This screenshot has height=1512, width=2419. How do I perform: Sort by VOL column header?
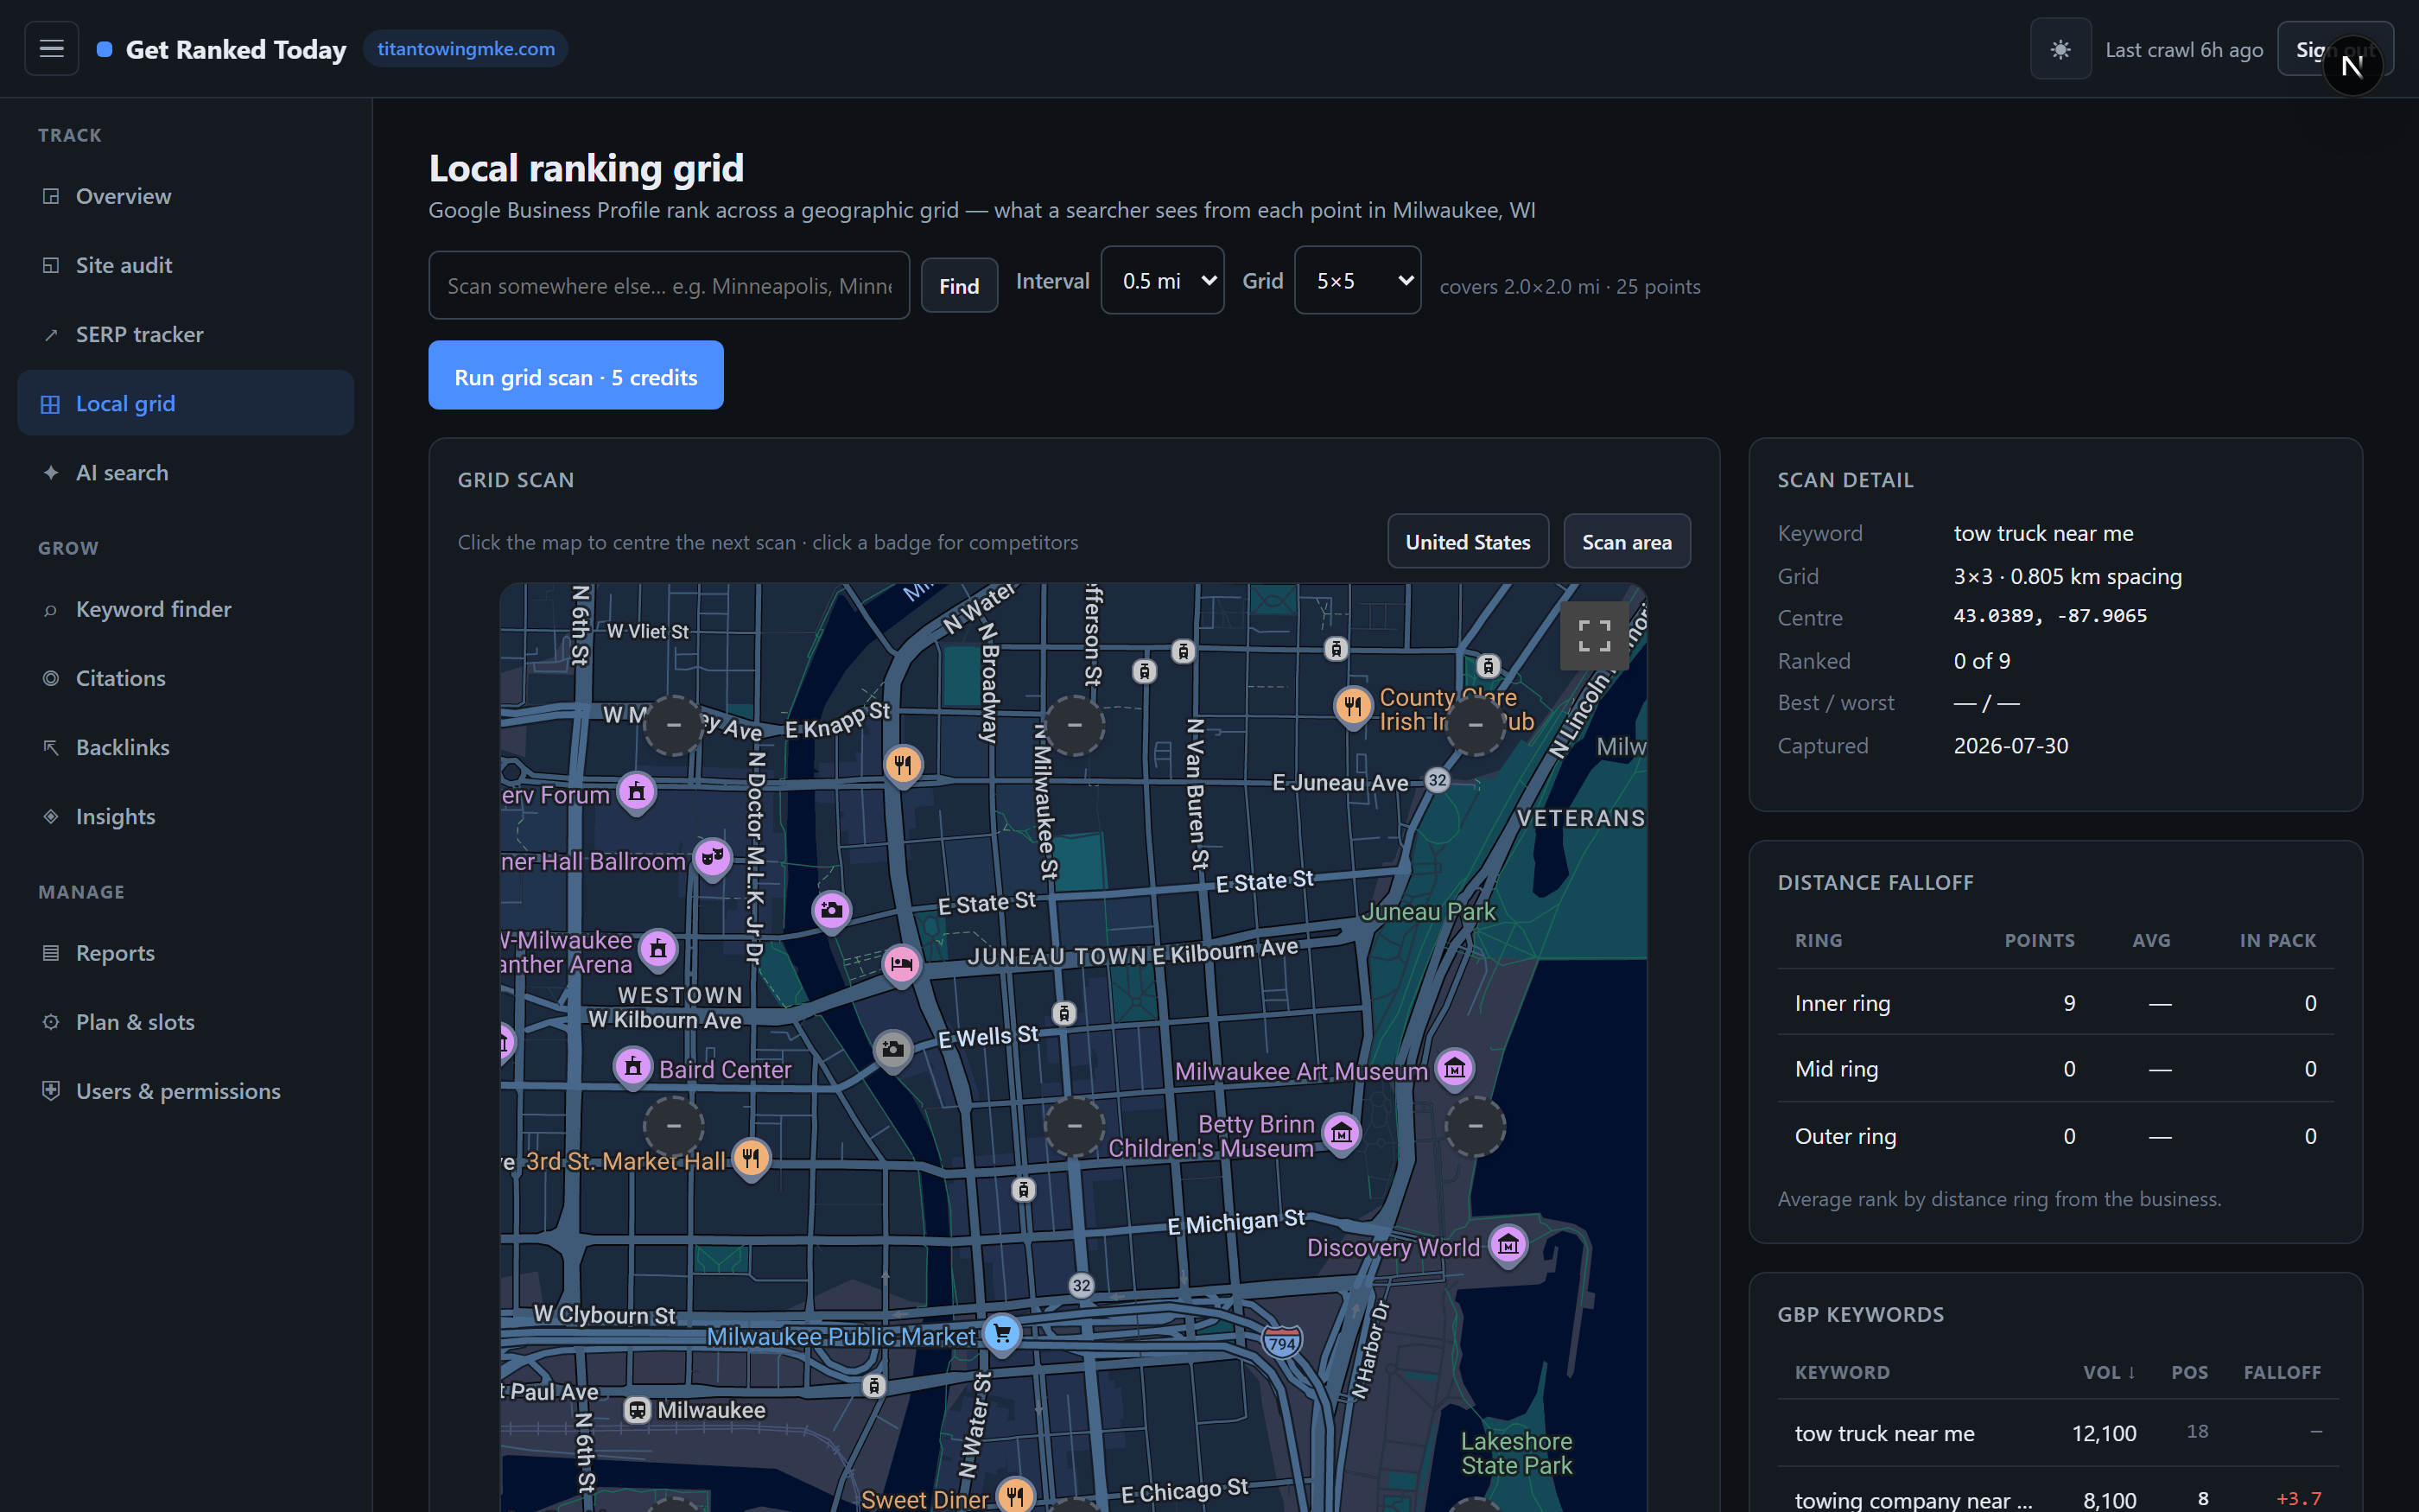(2109, 1372)
